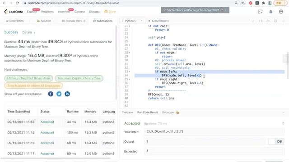Open the dark square browser extension
Viewport: 289px width, 162px height.
coord(257,3)
